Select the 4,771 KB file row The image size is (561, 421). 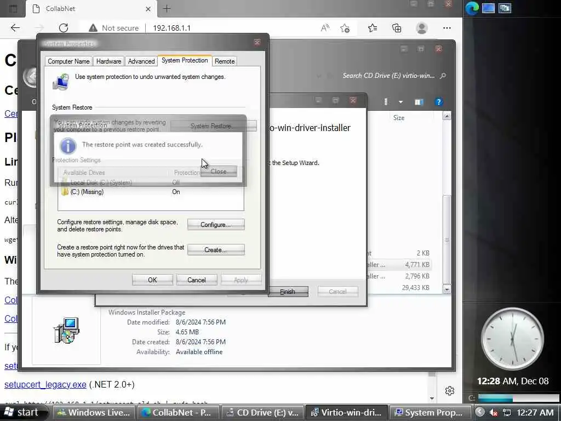(x=399, y=265)
